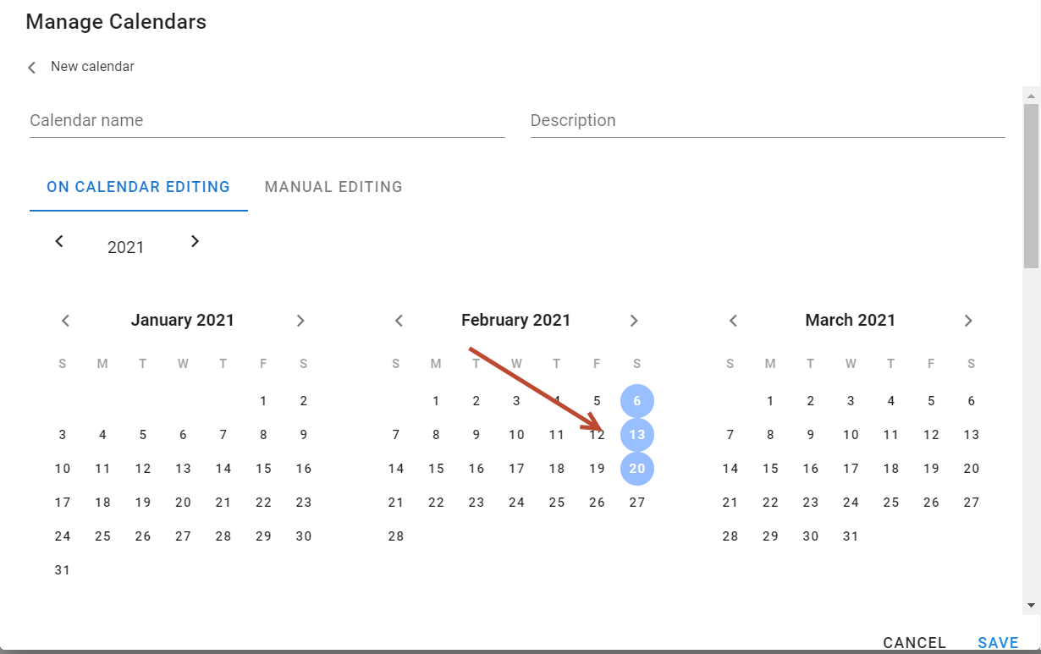The image size is (1041, 654).
Task: Choose March 26 on the calendar
Action: 932,503
